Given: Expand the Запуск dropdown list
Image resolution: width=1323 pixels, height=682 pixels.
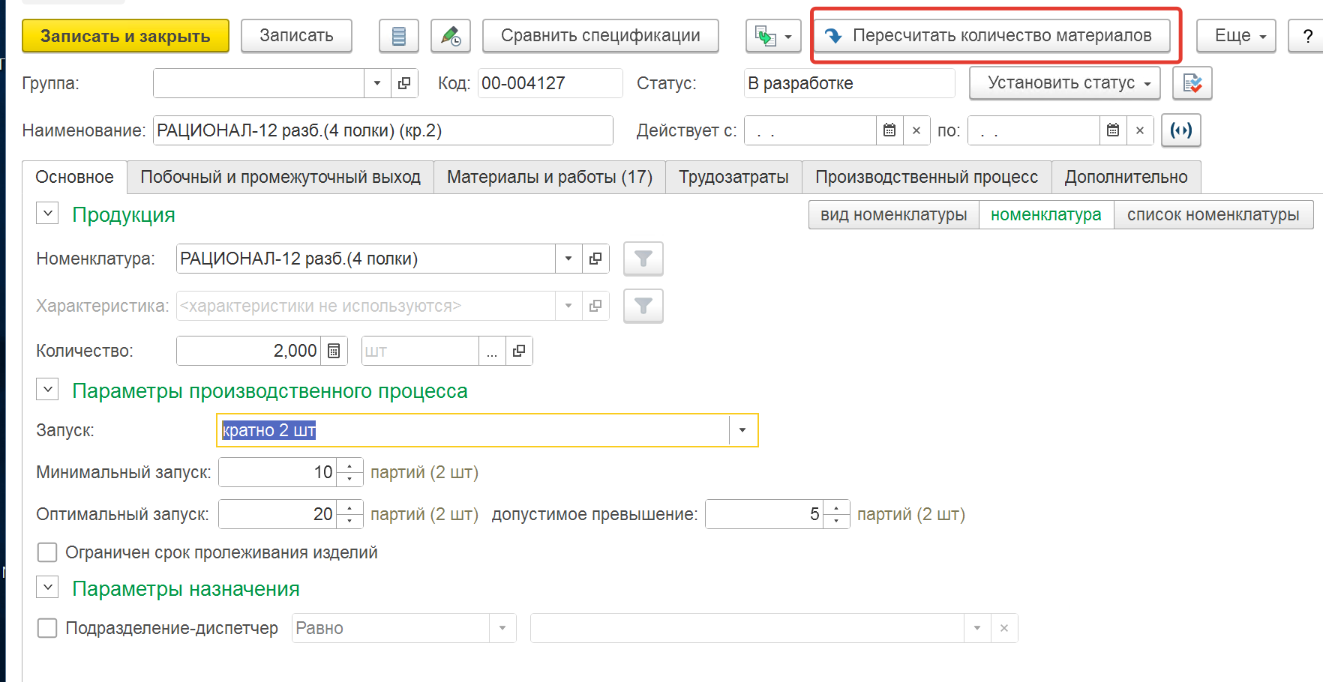Looking at the screenshot, I should tap(742, 430).
